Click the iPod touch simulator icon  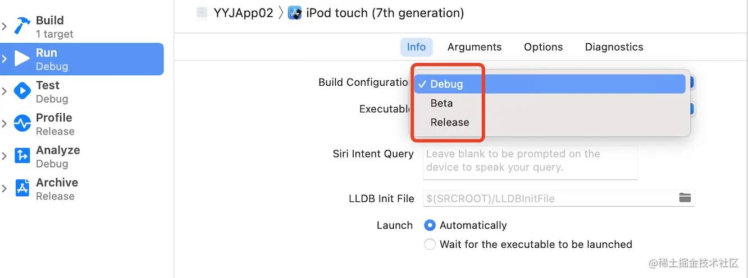coord(295,13)
